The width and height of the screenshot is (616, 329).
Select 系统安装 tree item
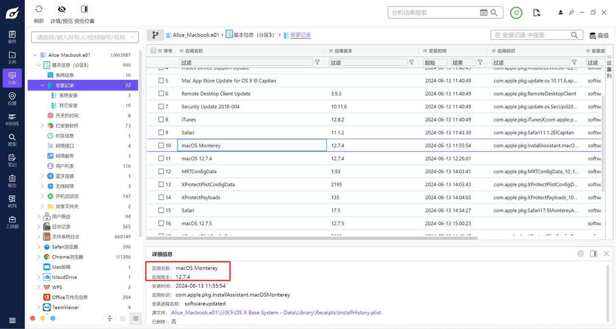(68, 95)
